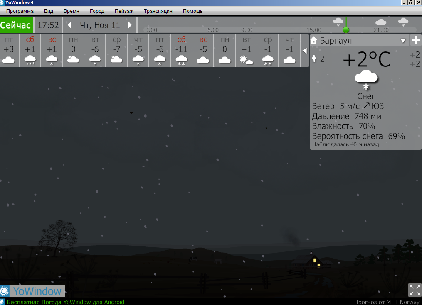Open the Город menu
The width and height of the screenshot is (422, 305).
pos(97,11)
